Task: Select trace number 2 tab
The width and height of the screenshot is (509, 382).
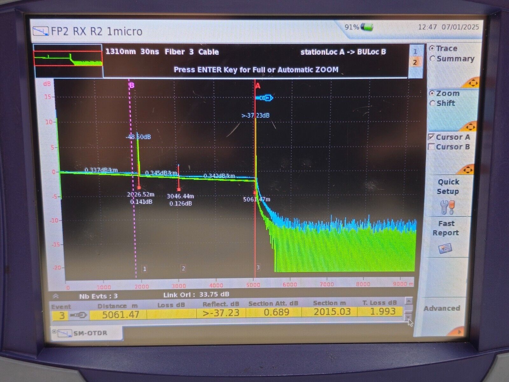Action: [x=415, y=63]
